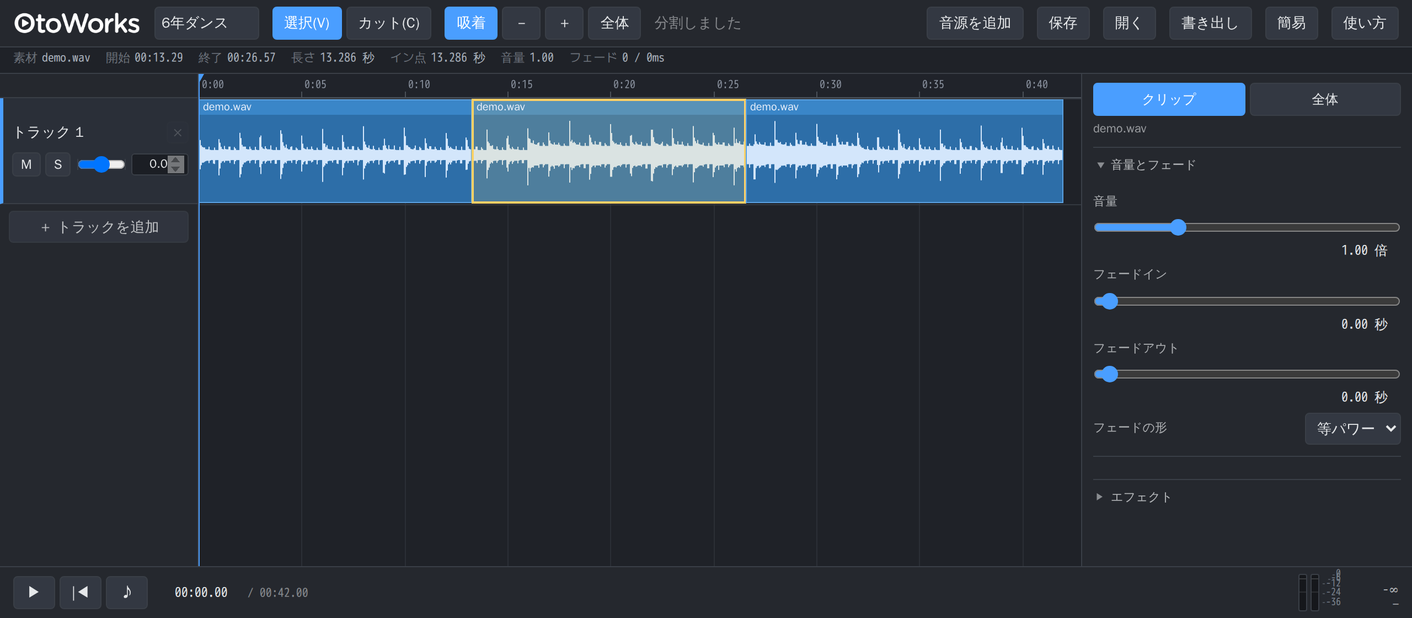Click the total duration 00:42.00

(284, 593)
